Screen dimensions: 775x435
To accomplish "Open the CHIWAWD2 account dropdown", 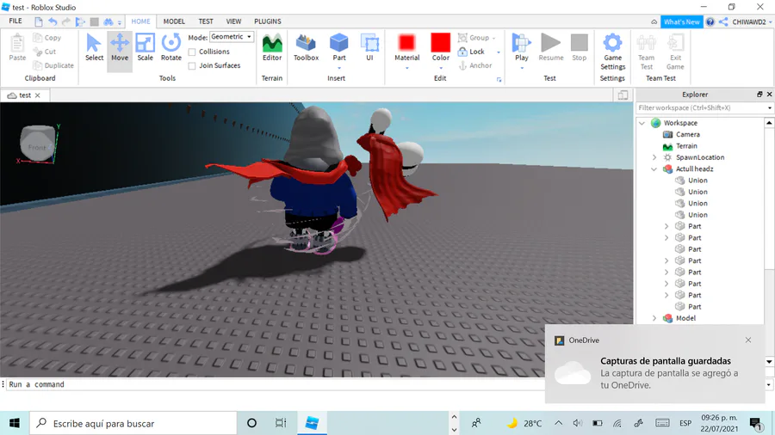I will [x=752, y=21].
